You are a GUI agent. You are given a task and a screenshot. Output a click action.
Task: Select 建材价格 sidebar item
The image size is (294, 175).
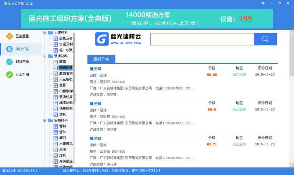click(x=22, y=49)
